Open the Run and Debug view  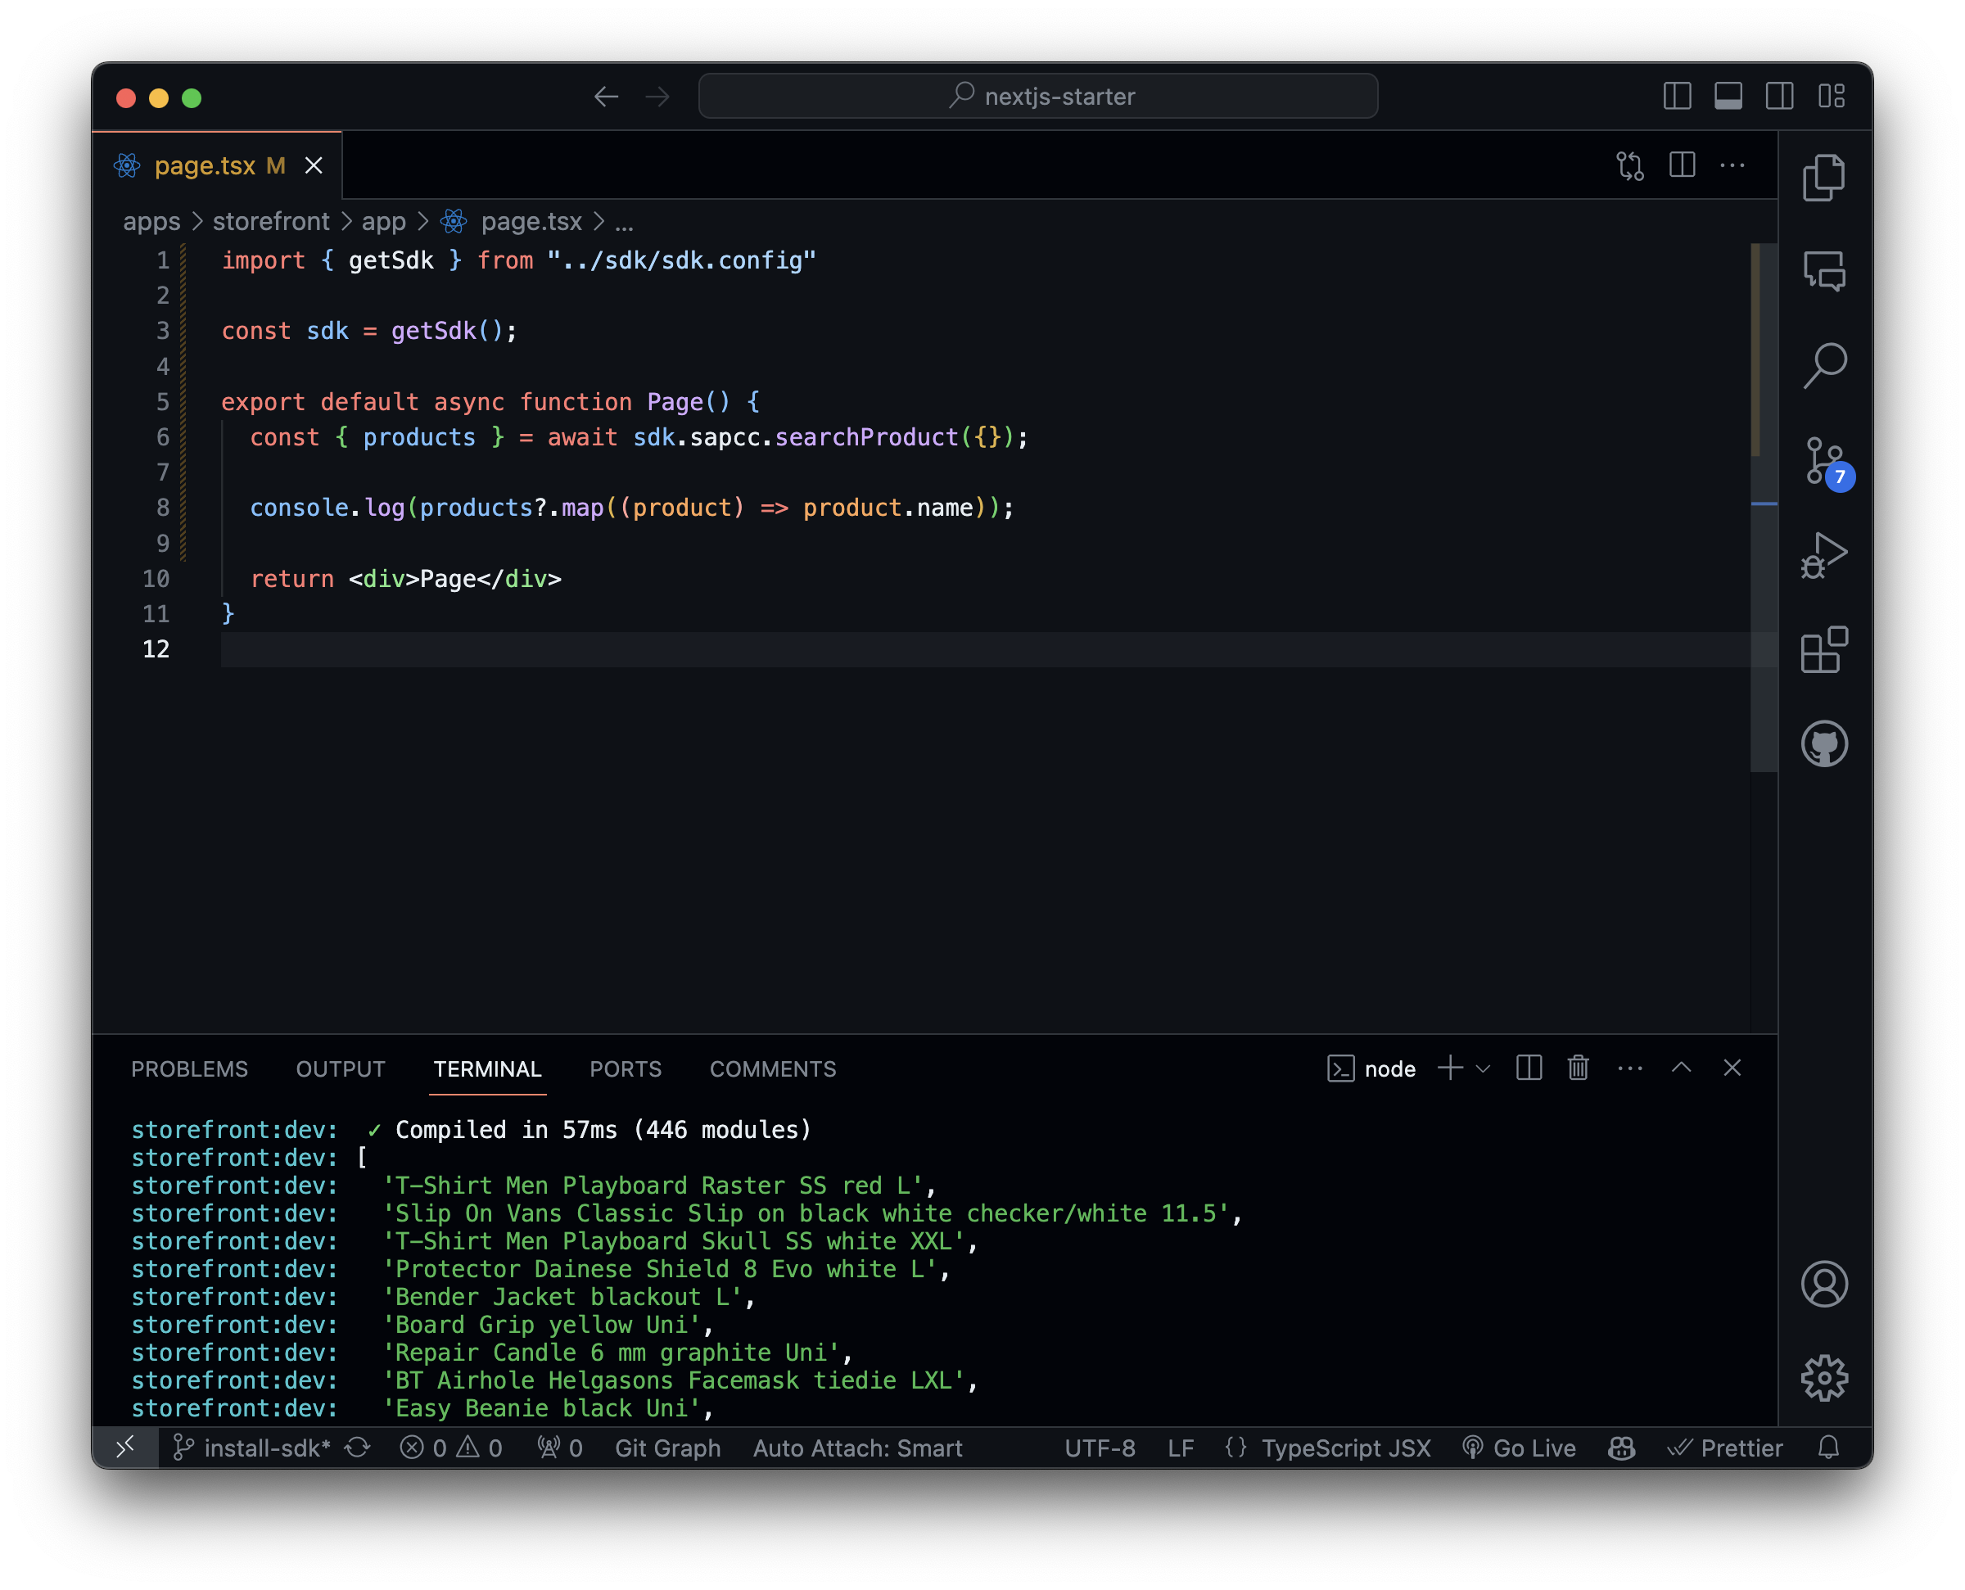1823,556
